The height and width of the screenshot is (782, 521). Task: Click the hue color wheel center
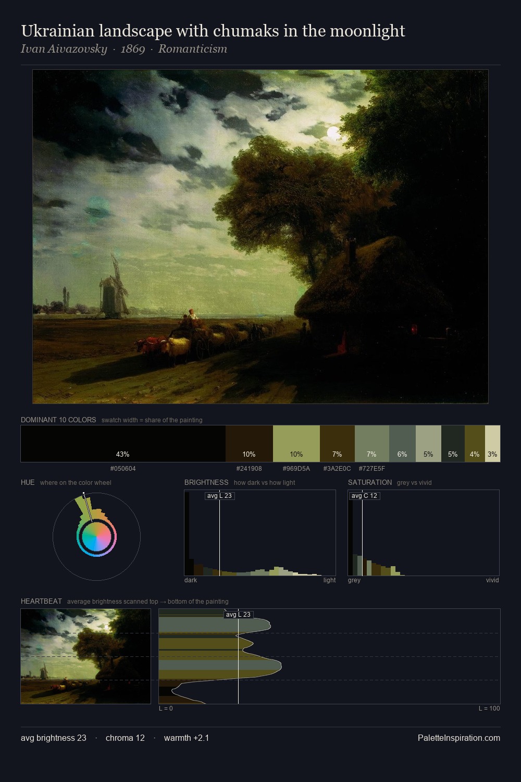pyautogui.click(x=96, y=536)
